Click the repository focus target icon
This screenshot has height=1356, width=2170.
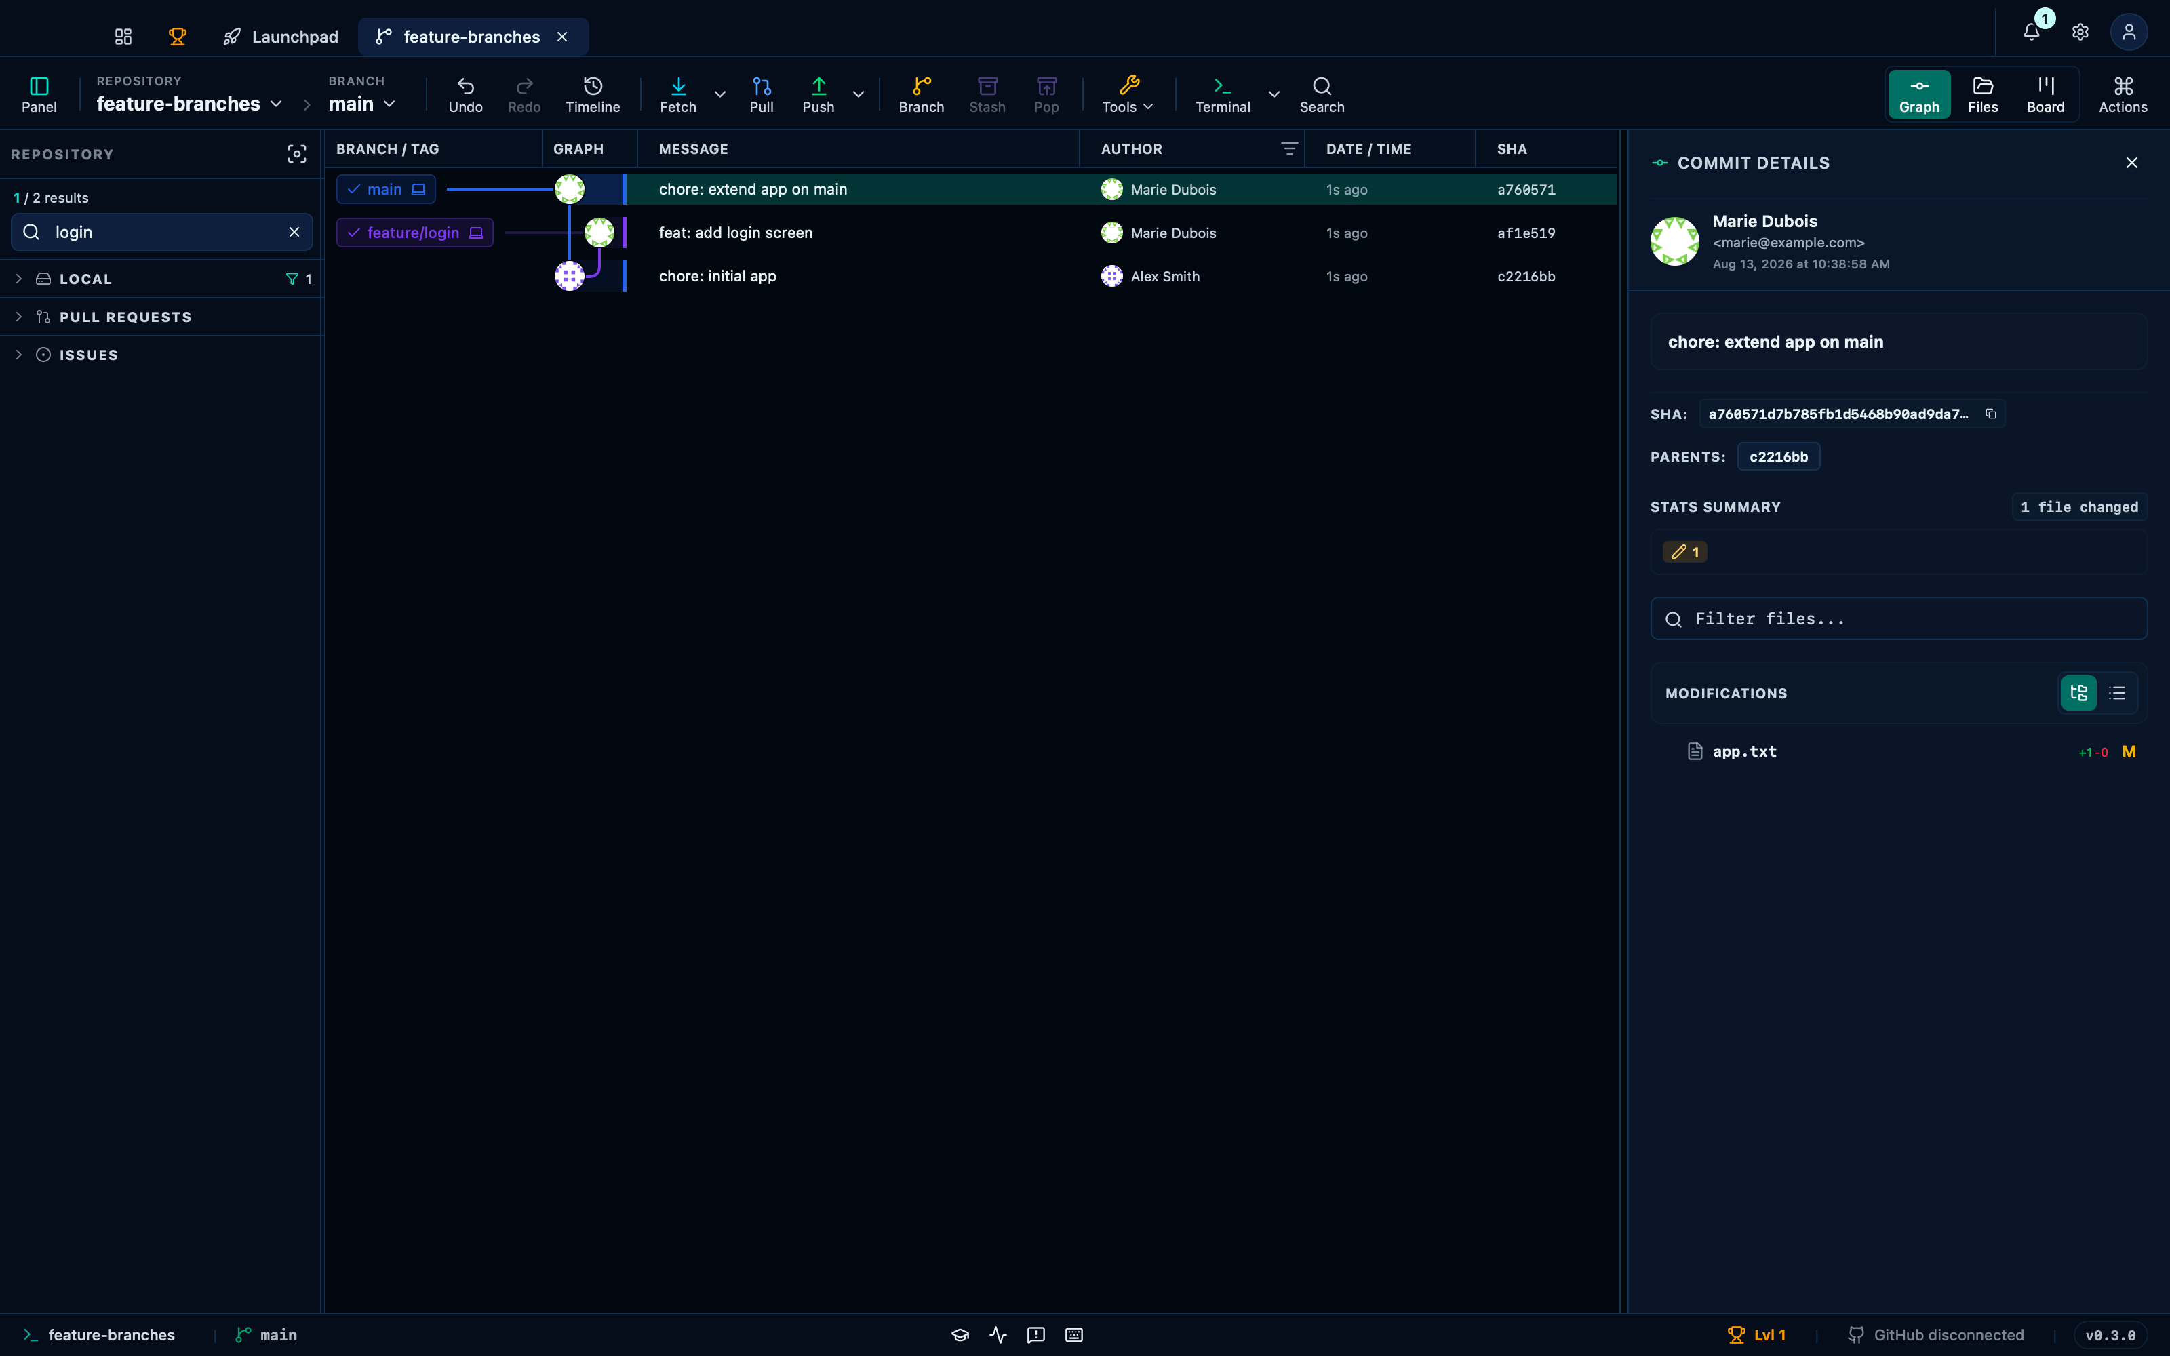(297, 155)
